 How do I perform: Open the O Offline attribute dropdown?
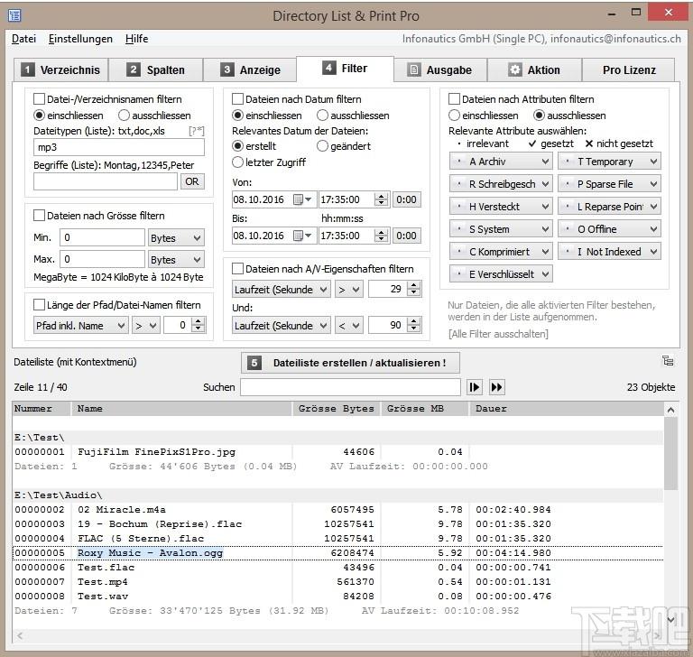click(x=609, y=229)
